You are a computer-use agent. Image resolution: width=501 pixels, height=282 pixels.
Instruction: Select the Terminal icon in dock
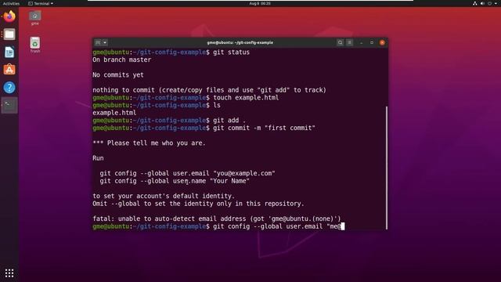9,105
